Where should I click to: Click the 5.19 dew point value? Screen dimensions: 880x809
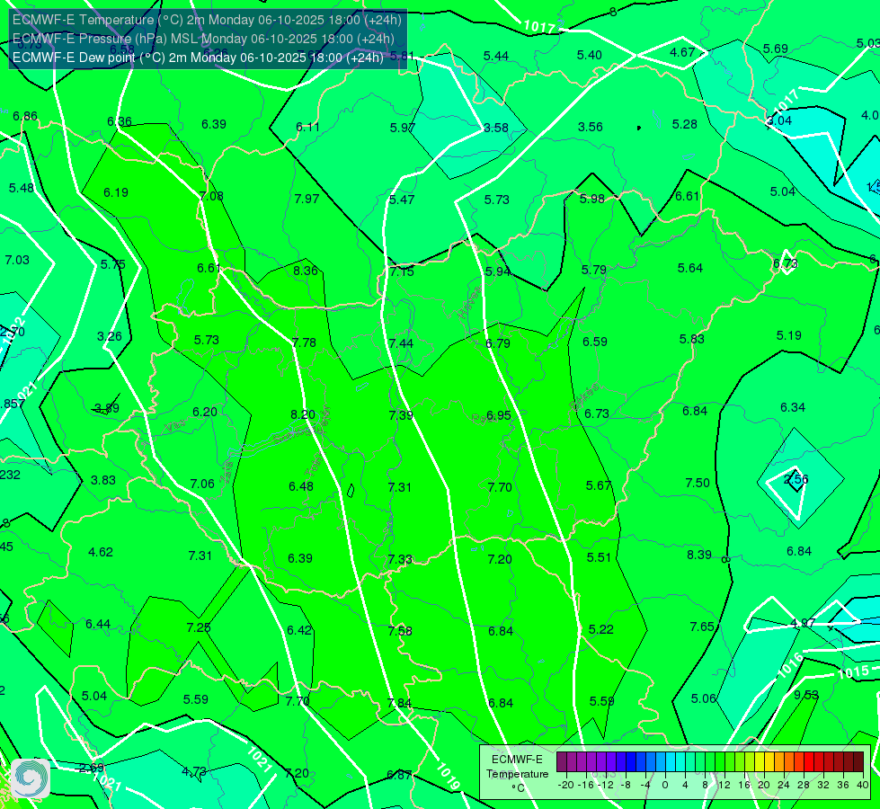[788, 335]
